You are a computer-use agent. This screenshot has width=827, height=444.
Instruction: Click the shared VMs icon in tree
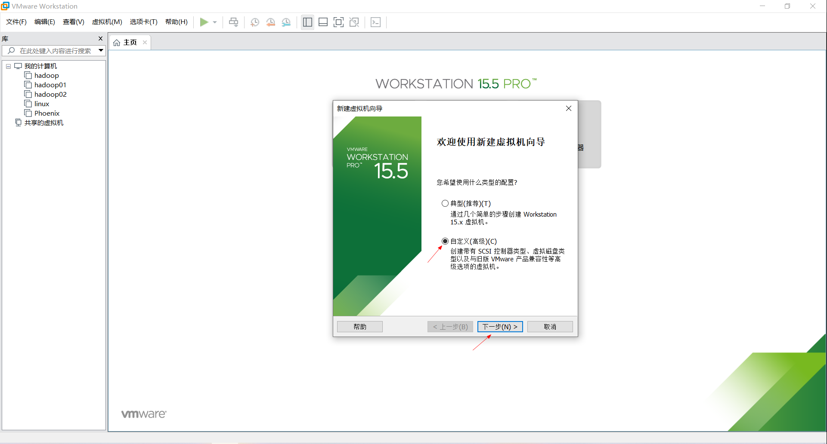[x=19, y=122]
